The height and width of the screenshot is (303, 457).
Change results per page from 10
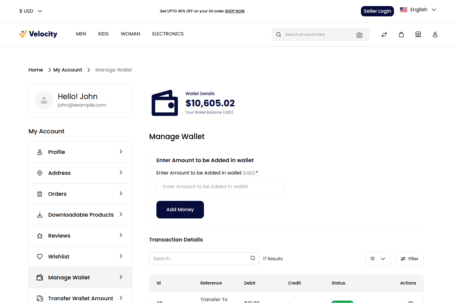click(378, 258)
